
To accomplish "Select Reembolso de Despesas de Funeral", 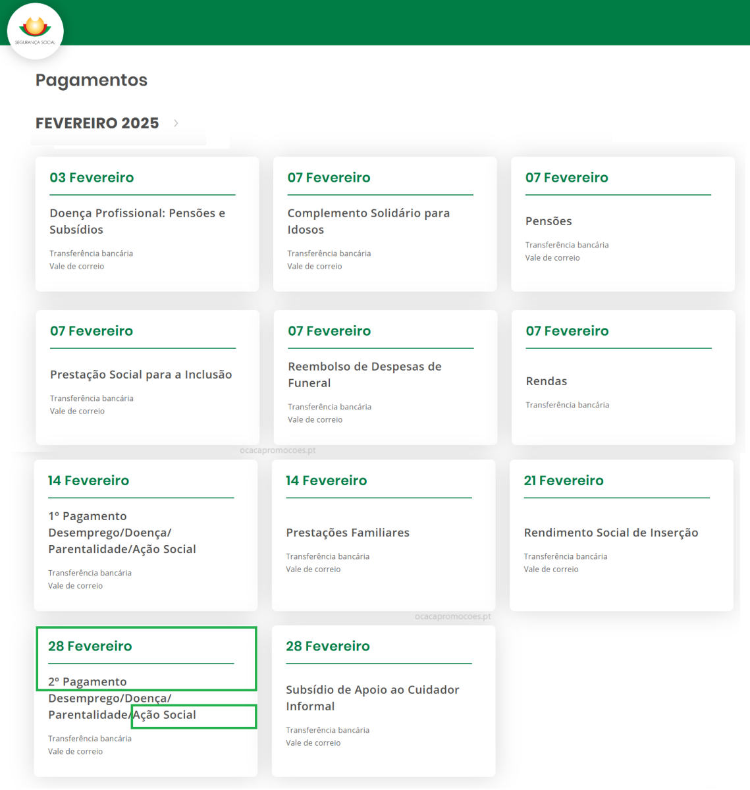I will (x=364, y=375).
